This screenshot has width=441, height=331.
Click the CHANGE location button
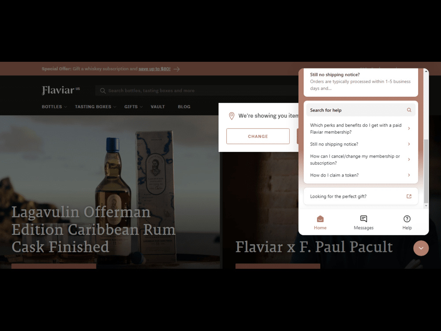[x=258, y=136]
